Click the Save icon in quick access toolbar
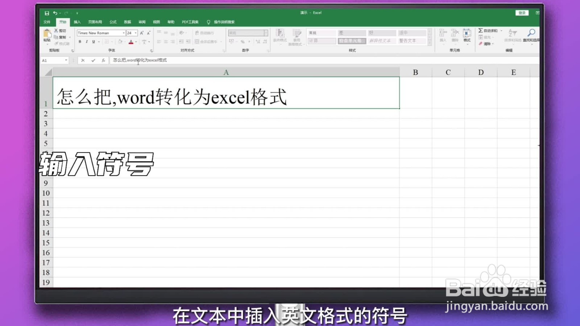The width and height of the screenshot is (580, 326). pyautogui.click(x=47, y=13)
